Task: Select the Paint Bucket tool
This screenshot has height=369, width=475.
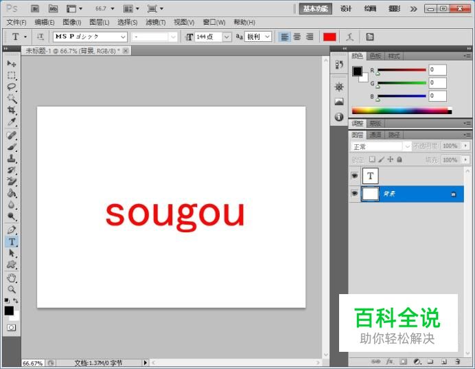Action: click(x=12, y=193)
